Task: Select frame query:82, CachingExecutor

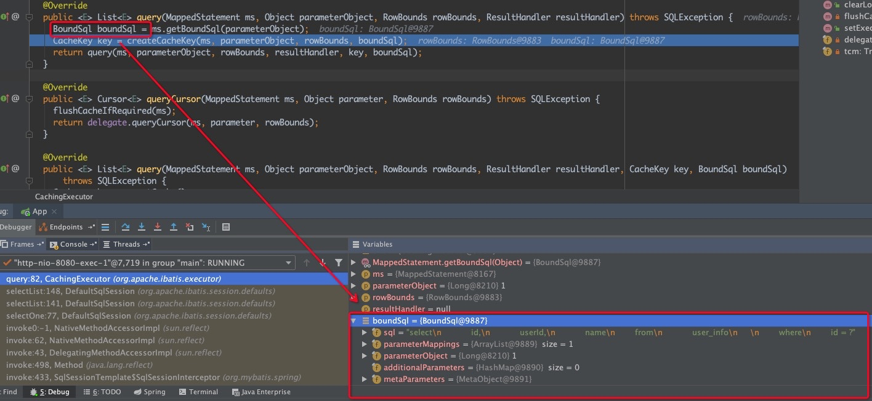Action: [x=174, y=279]
